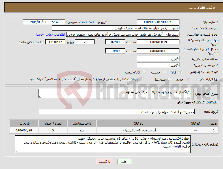The image size is (223, 169).
Task: Click the چاپ (print) button
Action: click(x=124, y=161)
